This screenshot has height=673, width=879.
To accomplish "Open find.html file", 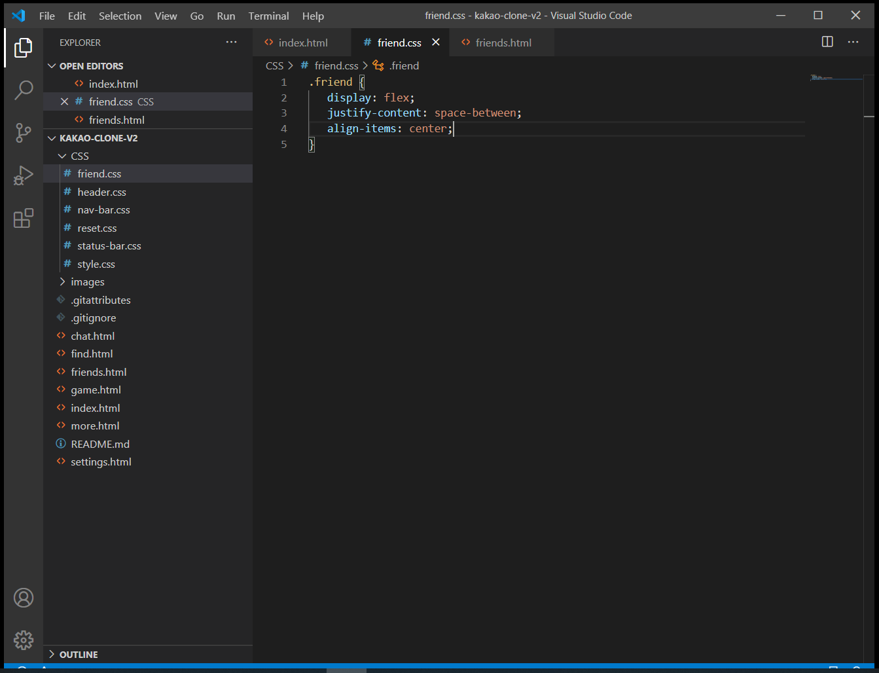I will [x=148, y=354].
